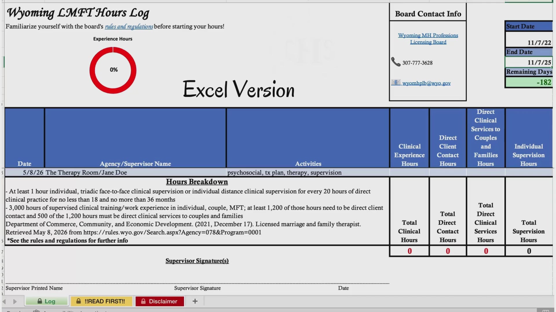
Task: Click the Board Contact Info heading
Action: click(428, 14)
